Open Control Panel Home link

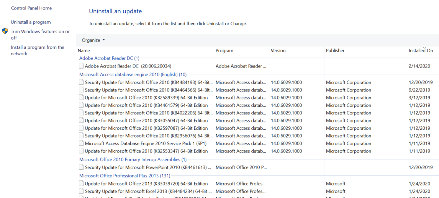point(31,8)
